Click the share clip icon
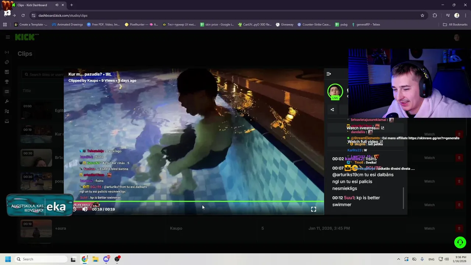Screen dimensions: 471x265 (332, 109)
